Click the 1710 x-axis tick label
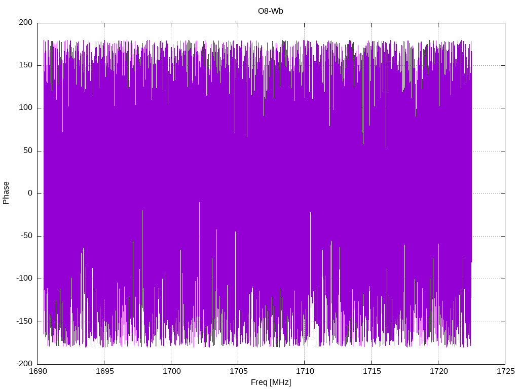Image resolution: width=519 pixels, height=389 pixels. [x=305, y=371]
